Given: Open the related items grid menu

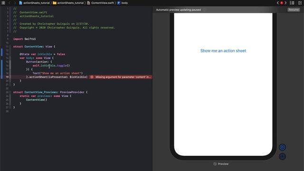Looking at the screenshot, I should 3,3.
